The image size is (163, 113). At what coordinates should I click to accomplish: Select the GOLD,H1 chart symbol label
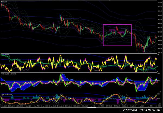click(5, 2)
